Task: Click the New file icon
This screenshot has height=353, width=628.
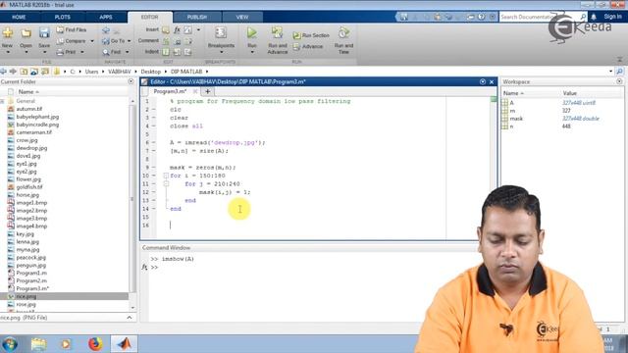Action: point(7,32)
